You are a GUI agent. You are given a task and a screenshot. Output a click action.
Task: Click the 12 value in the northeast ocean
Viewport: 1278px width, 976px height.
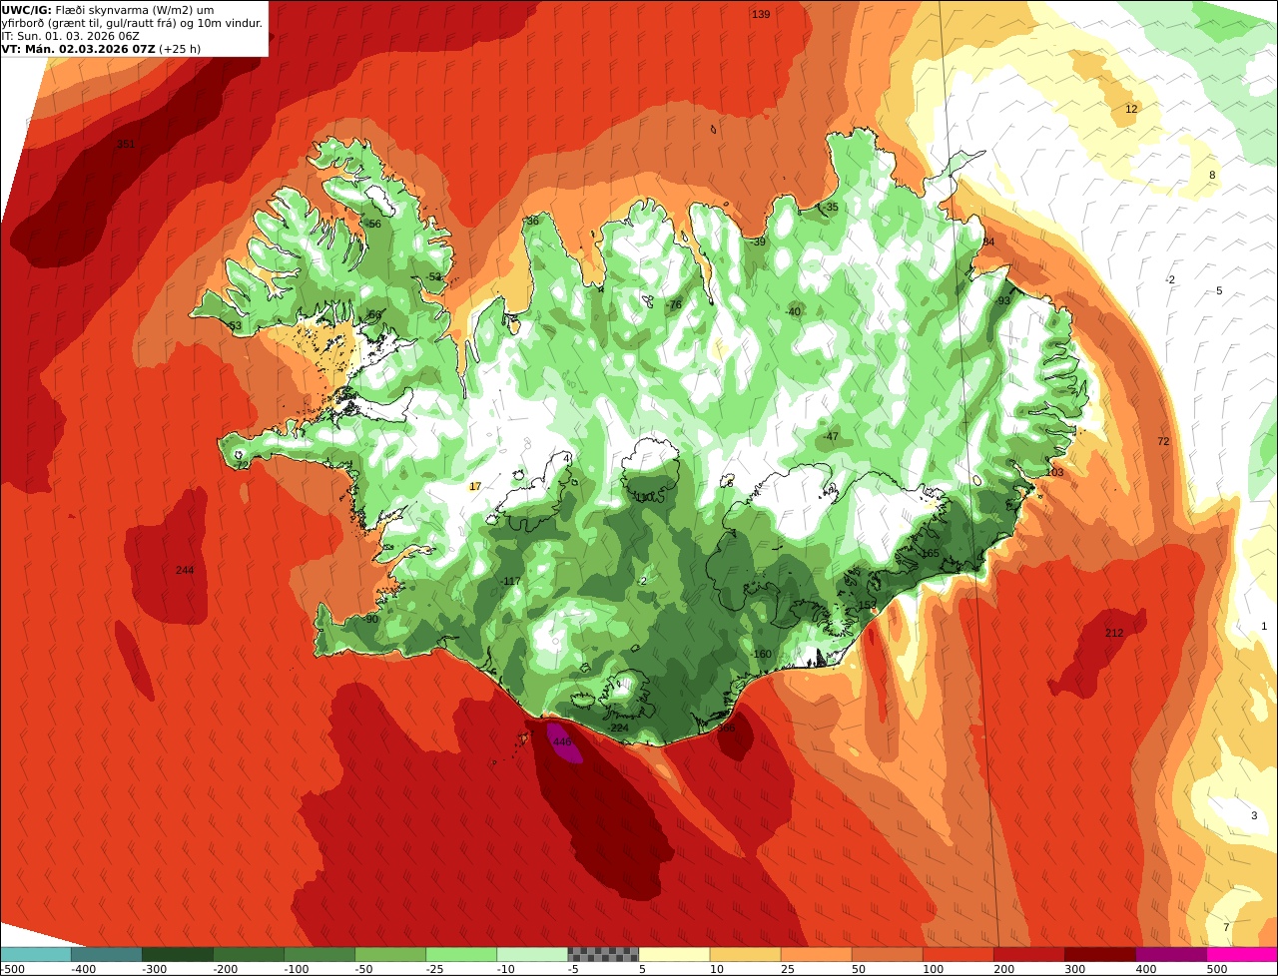pos(1131,109)
